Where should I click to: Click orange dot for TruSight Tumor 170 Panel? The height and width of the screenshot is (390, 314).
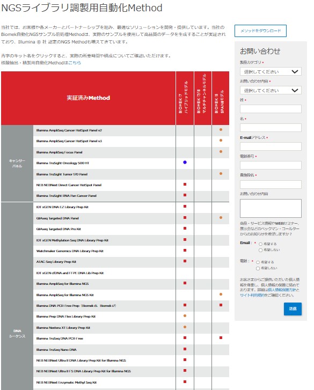[x=221, y=174]
